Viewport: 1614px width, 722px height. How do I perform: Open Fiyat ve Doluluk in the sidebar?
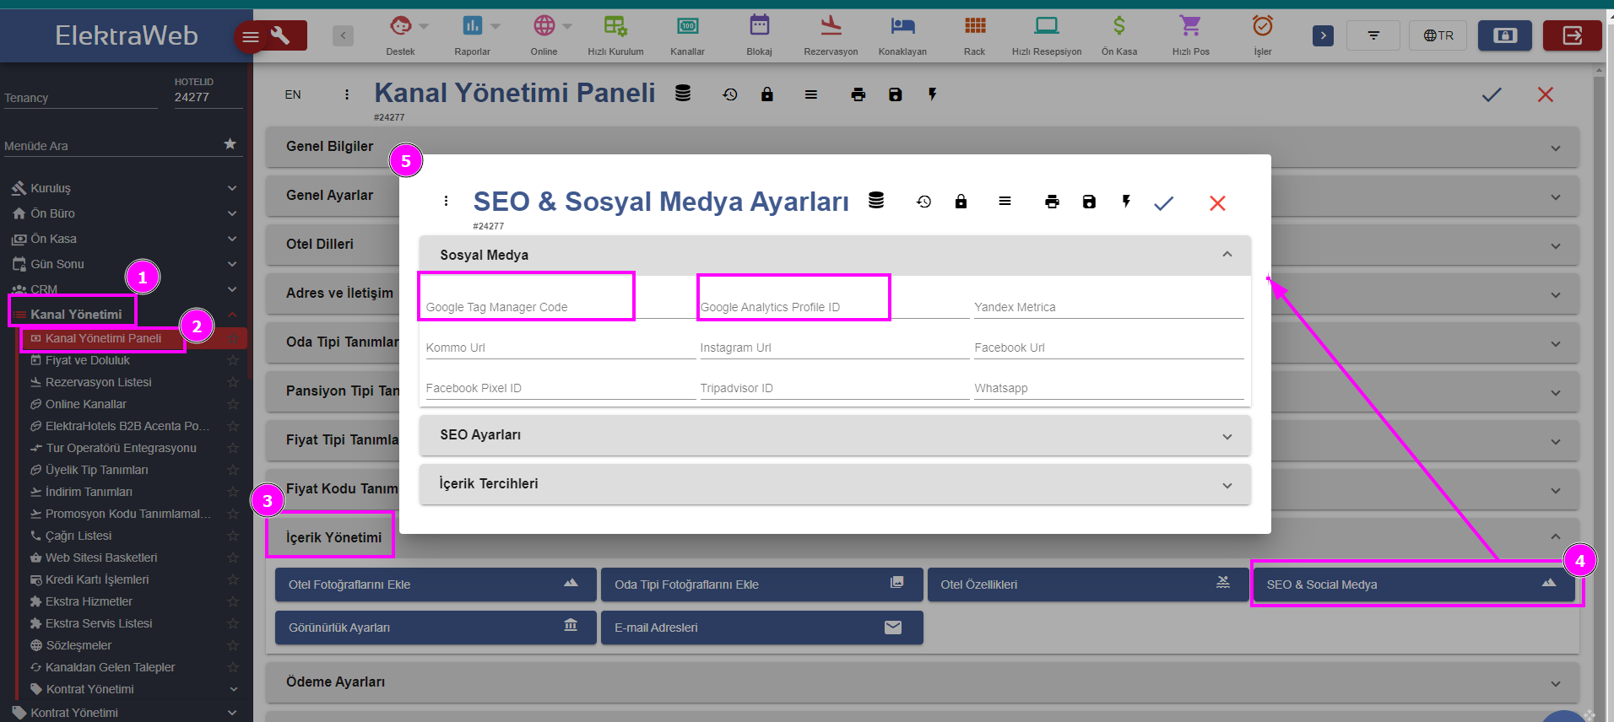[x=88, y=360]
